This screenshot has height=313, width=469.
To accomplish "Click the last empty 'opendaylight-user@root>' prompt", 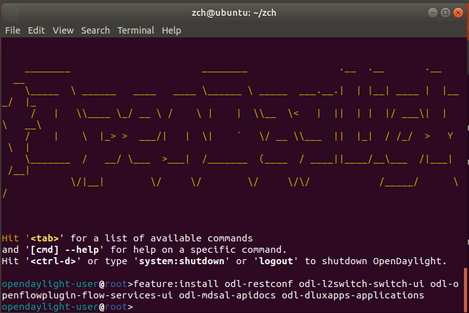I will point(67,307).
